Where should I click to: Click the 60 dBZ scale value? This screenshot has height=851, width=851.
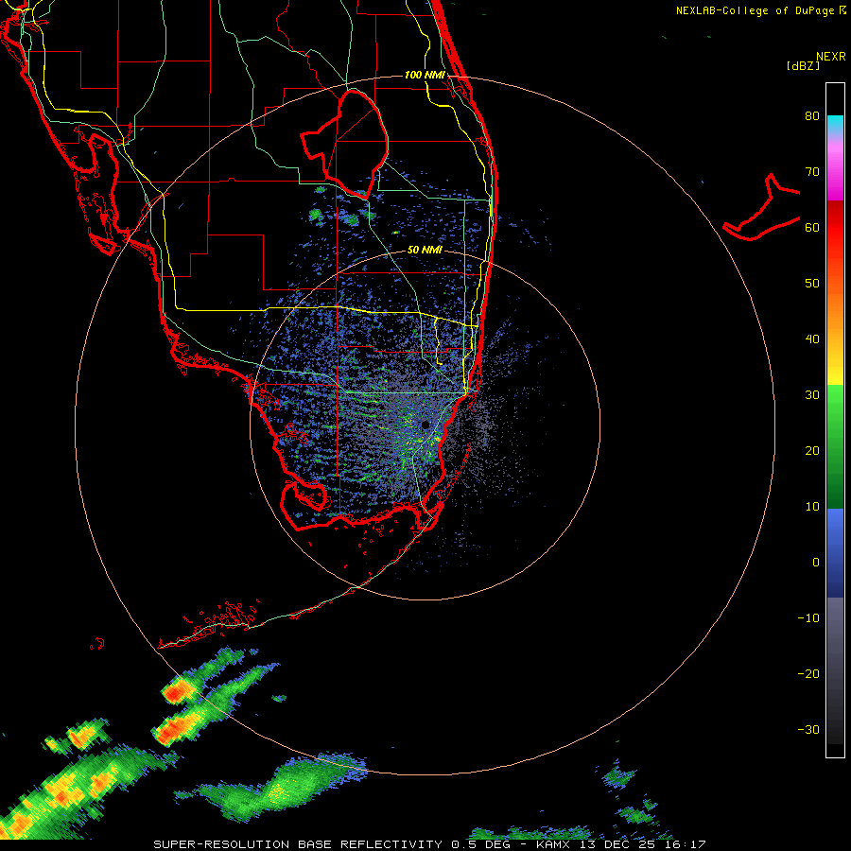(x=812, y=227)
